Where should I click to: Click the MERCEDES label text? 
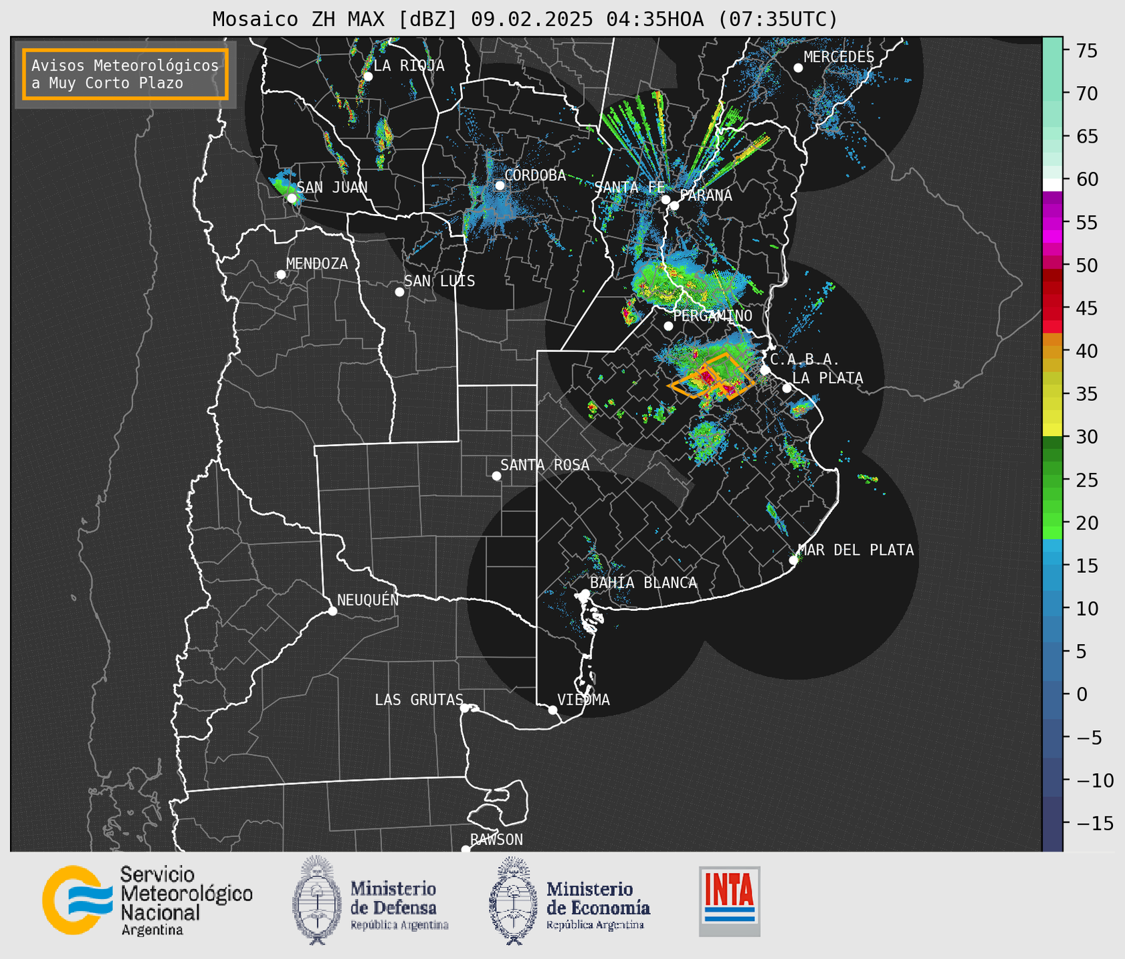839,57
